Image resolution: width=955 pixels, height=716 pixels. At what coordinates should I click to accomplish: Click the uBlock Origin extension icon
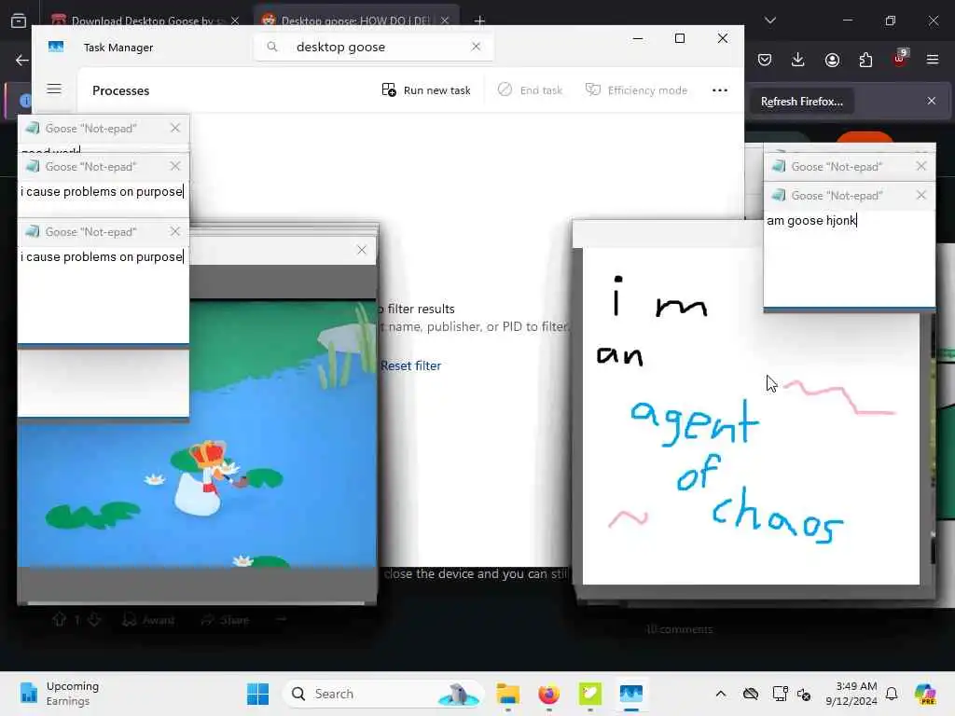point(900,59)
